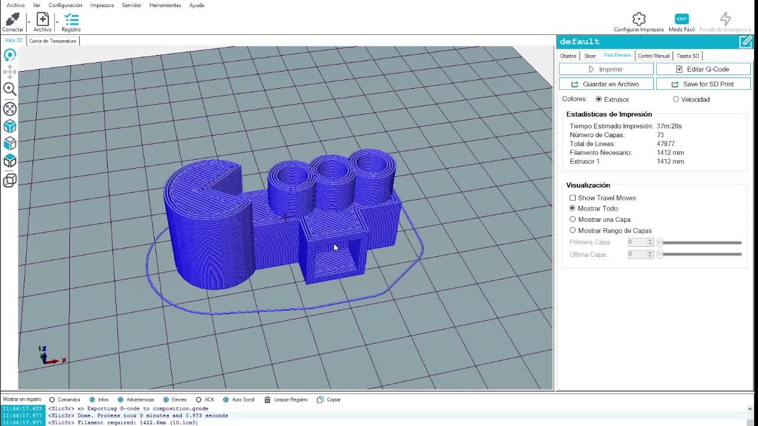Select the Velocidad color option
This screenshot has width=758, height=426.
pos(676,99)
